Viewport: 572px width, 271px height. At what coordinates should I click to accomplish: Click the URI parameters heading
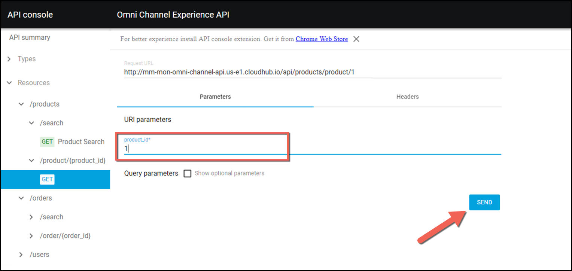147,120
